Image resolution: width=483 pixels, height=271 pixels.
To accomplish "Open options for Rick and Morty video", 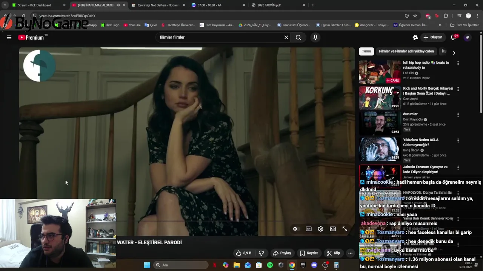I will click(458, 89).
